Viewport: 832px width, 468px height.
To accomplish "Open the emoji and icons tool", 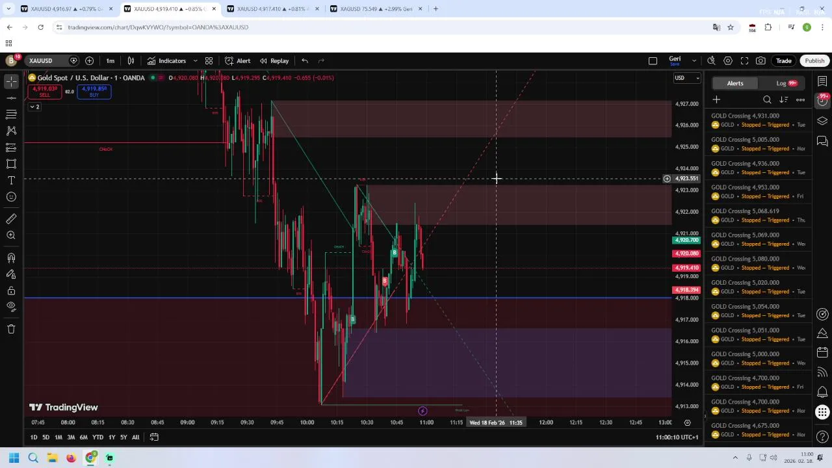I will coord(11,197).
